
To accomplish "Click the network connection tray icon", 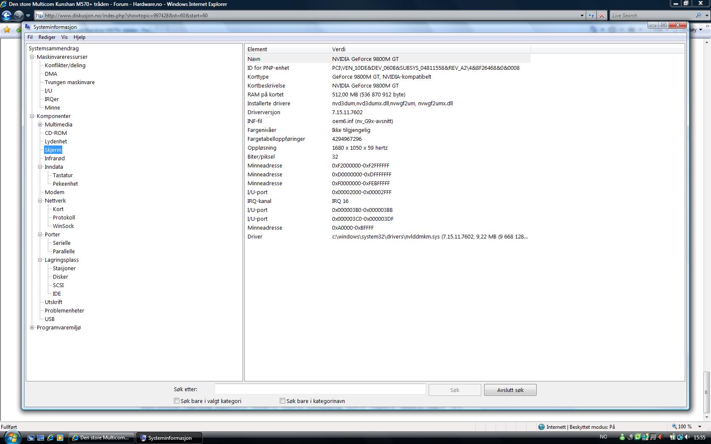I will click(680, 437).
